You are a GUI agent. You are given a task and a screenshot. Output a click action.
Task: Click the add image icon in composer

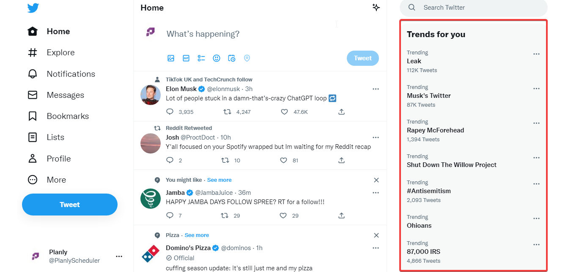tap(171, 58)
